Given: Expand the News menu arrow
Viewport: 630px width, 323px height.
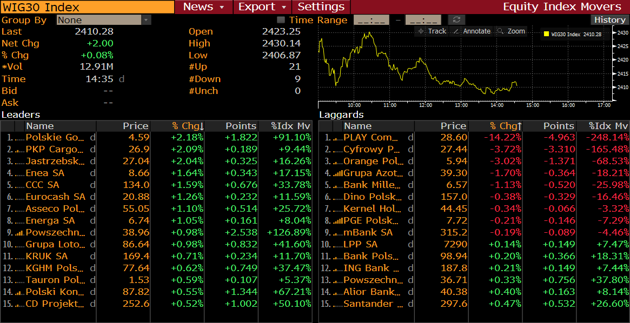Looking at the screenshot, I should pyautogui.click(x=222, y=7).
